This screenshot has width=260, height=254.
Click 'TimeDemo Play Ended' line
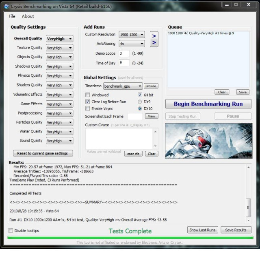click(44, 180)
